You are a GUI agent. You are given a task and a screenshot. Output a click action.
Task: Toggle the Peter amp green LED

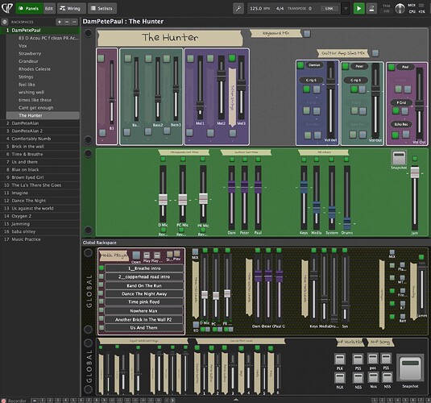(346, 66)
